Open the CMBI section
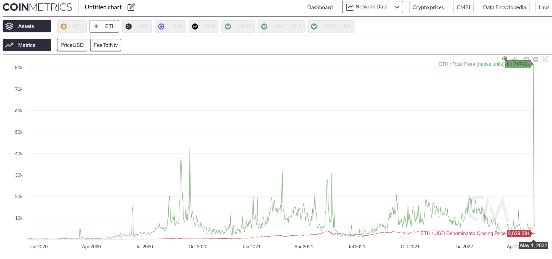552x259 pixels. pyautogui.click(x=463, y=7)
